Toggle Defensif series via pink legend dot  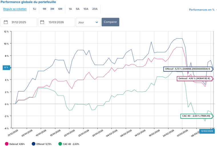pos(7,144)
